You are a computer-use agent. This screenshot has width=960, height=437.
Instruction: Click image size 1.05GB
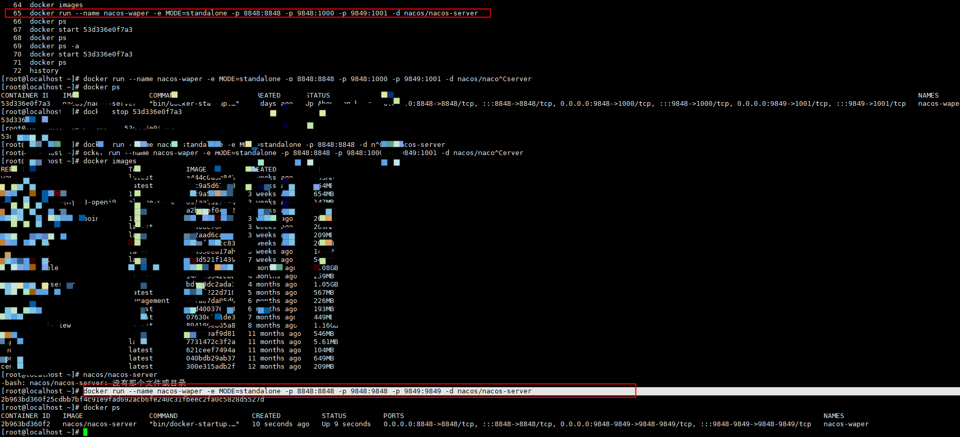point(325,284)
